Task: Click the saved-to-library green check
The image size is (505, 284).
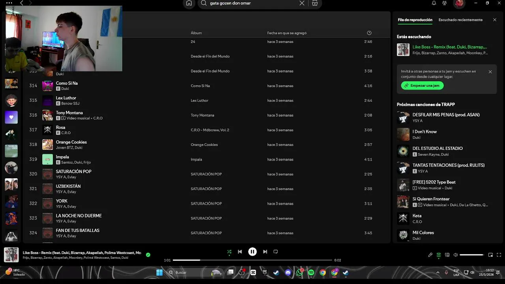Action: (148, 255)
